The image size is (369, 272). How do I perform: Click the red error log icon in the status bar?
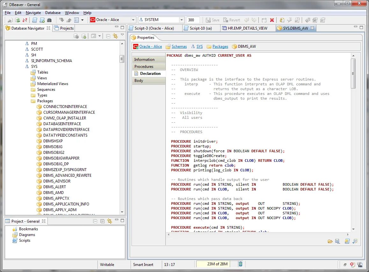tap(352, 265)
